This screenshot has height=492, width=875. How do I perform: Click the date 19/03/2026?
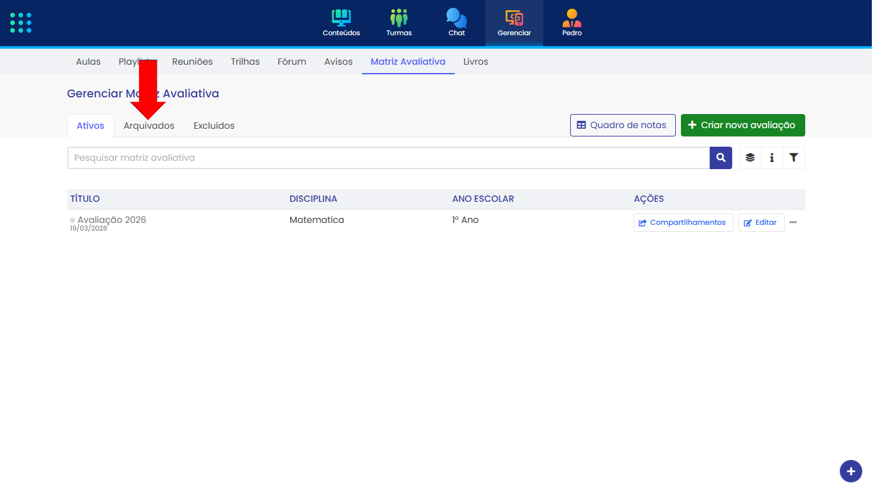click(88, 228)
